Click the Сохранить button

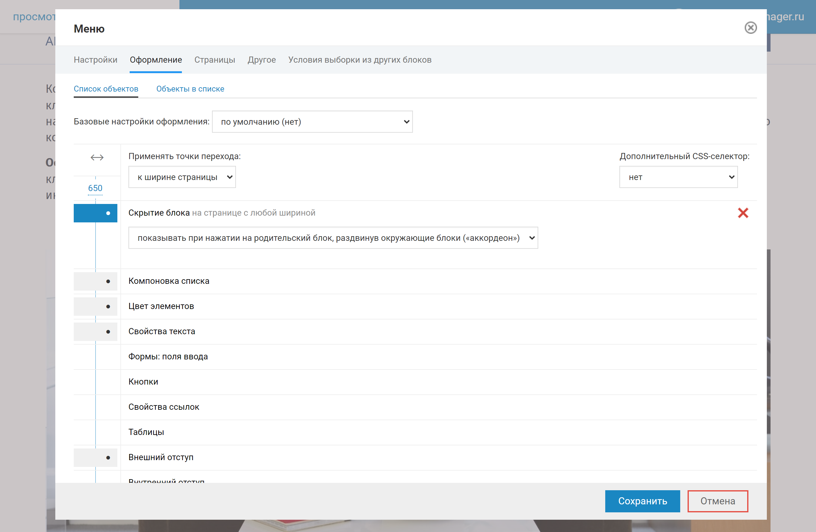642,501
